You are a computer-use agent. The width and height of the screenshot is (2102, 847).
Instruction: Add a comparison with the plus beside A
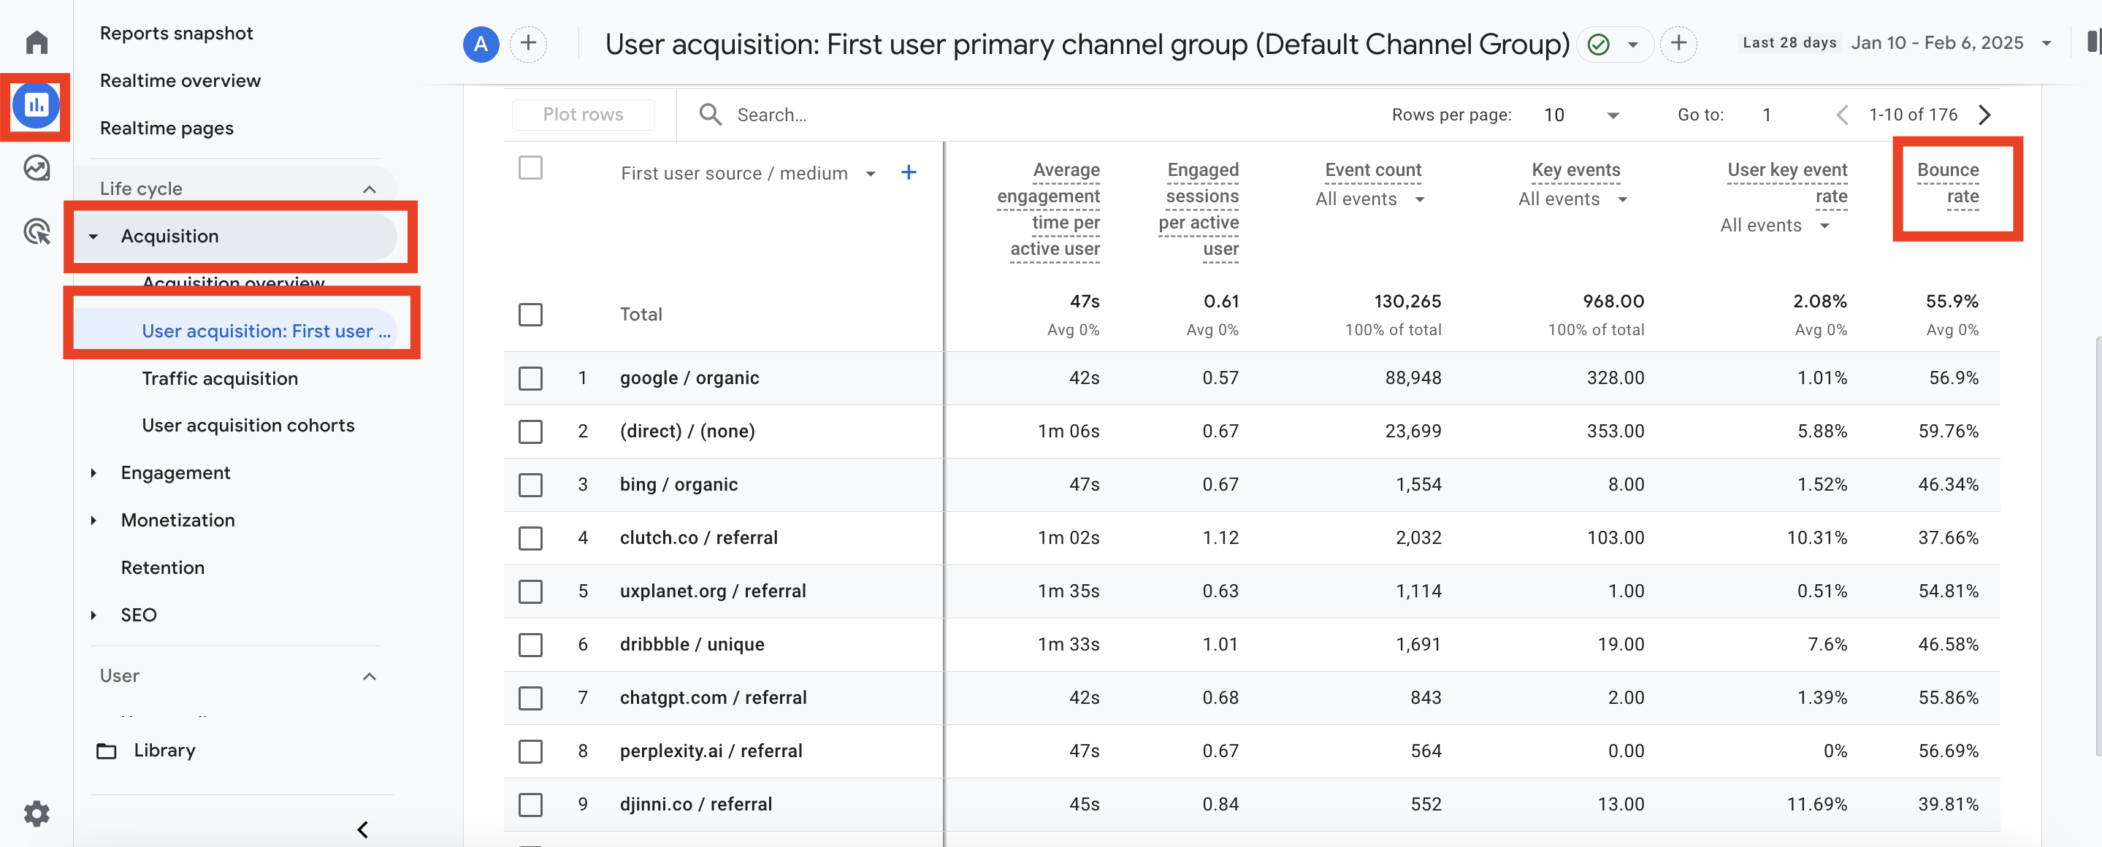[x=528, y=43]
